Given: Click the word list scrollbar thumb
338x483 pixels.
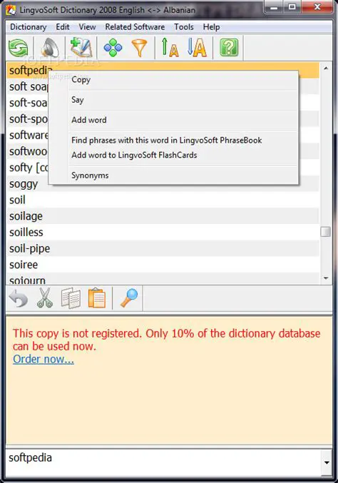Looking at the screenshot, I should [326, 232].
